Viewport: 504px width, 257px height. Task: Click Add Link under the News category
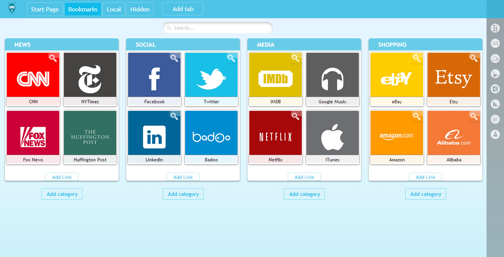coord(62,177)
